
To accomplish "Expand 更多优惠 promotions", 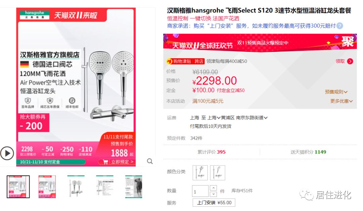I will click(x=341, y=101).
